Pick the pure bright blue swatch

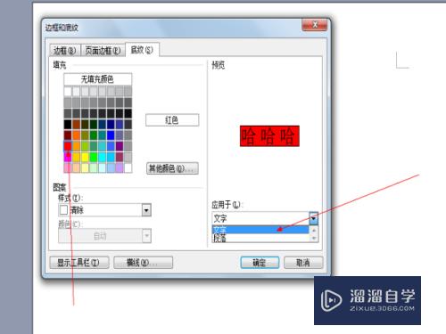111,135
